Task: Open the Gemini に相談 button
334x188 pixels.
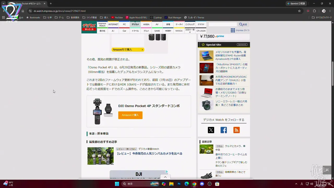Action: 296,4
